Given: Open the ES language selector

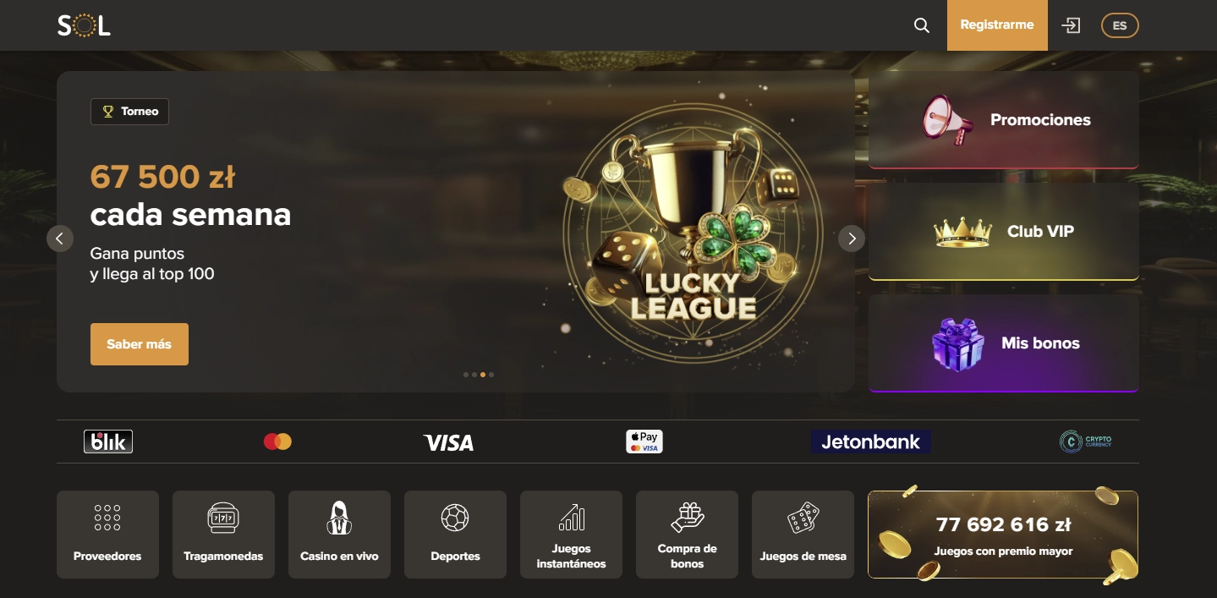Looking at the screenshot, I should (x=1120, y=25).
